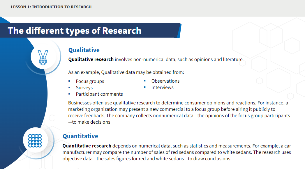Screen dimensions: 305x169
Task: Click the bold 'Qualitative research' text
Action: (91, 59)
